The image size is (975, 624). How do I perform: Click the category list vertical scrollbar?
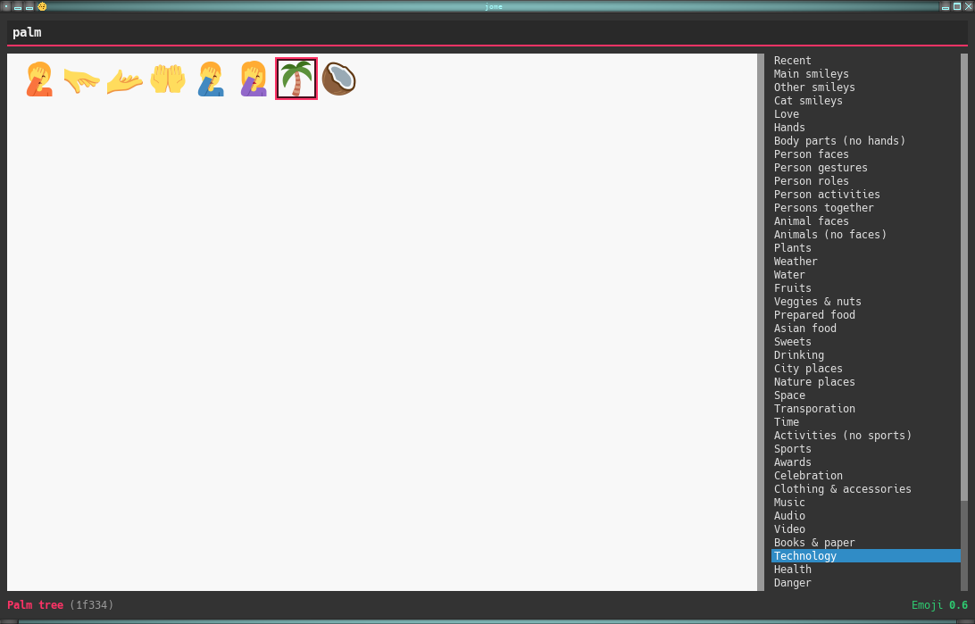[x=963, y=322]
